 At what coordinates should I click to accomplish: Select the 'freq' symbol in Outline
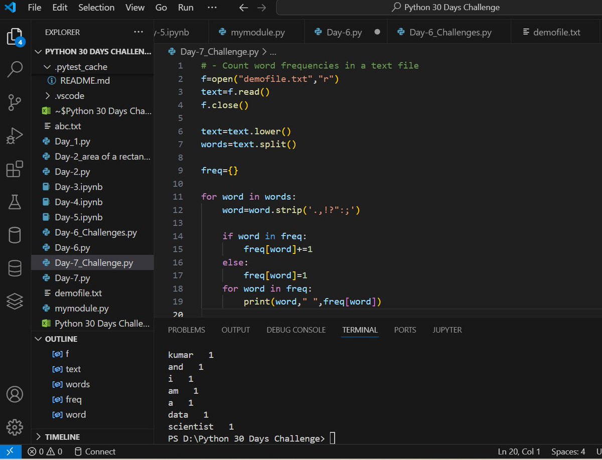coord(93,399)
